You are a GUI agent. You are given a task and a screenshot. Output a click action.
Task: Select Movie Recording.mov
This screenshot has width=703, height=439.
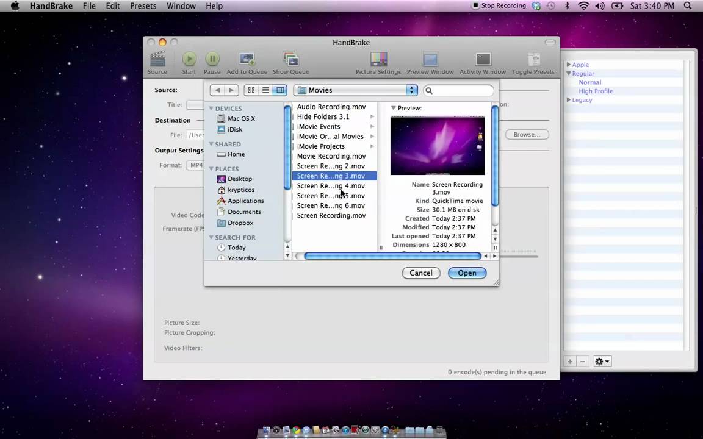tap(331, 156)
